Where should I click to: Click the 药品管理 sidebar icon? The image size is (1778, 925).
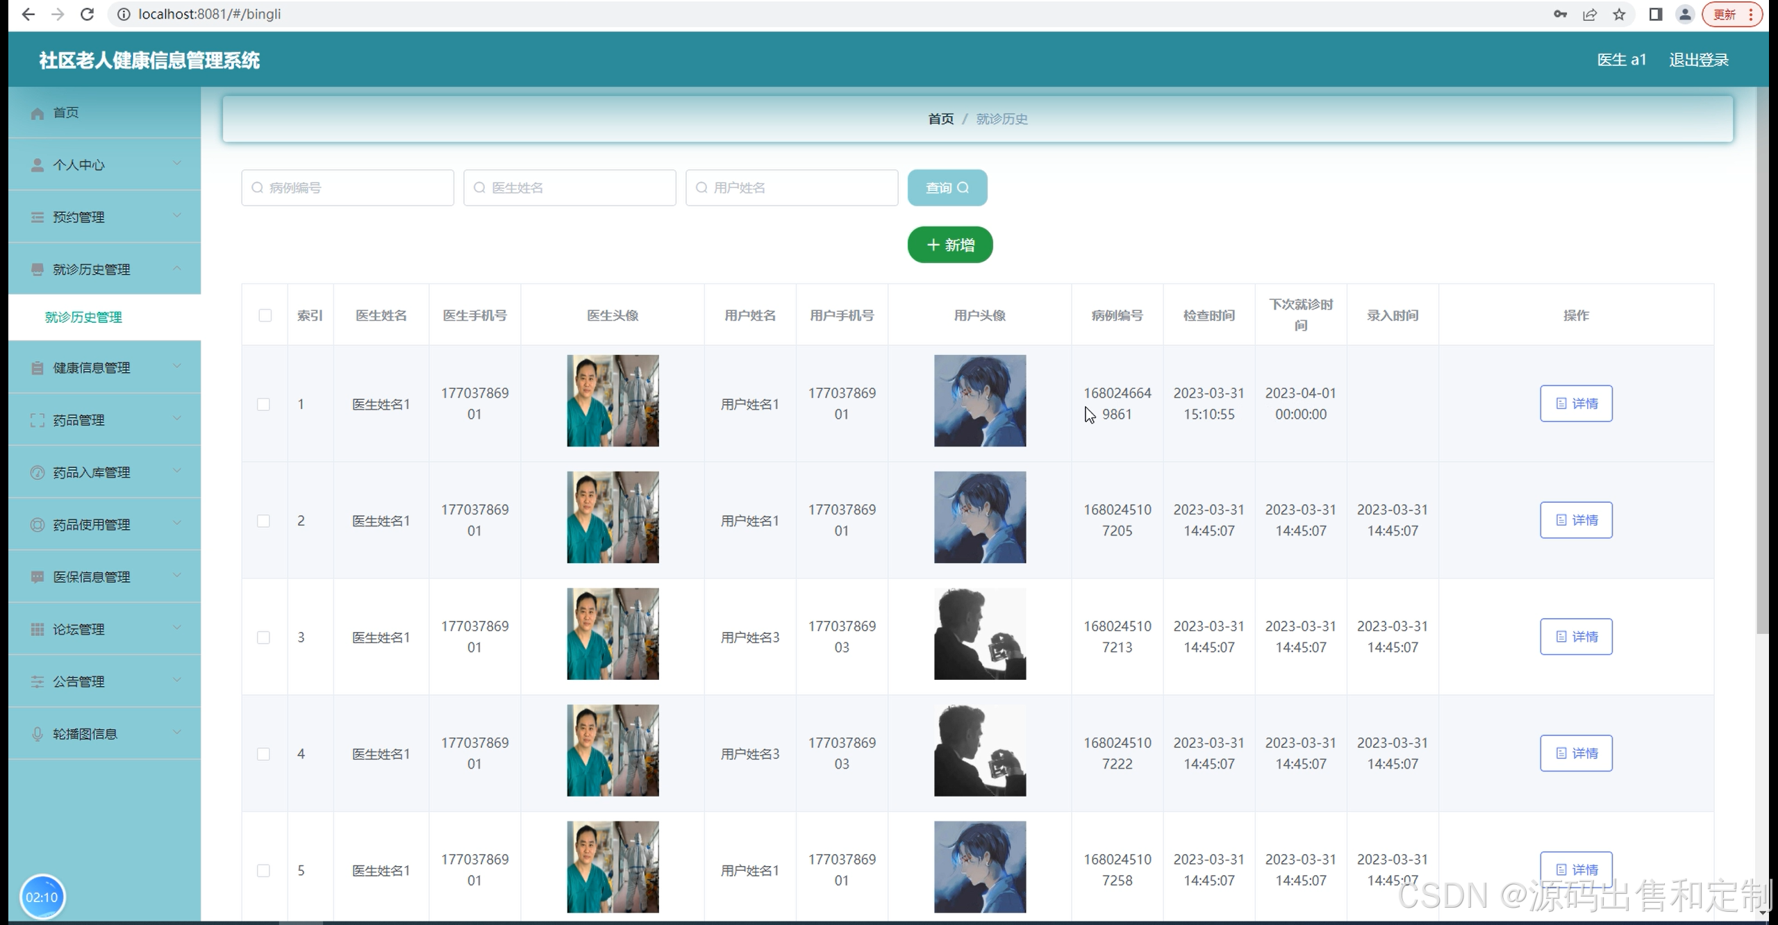(x=38, y=420)
